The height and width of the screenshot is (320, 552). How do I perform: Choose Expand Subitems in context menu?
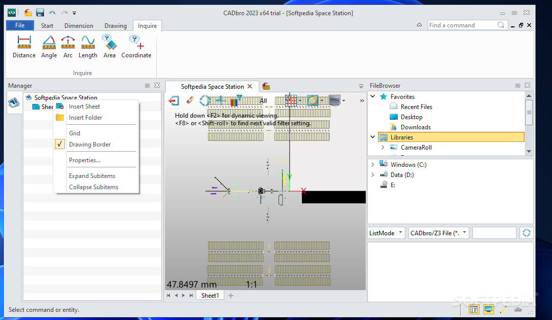(96, 175)
